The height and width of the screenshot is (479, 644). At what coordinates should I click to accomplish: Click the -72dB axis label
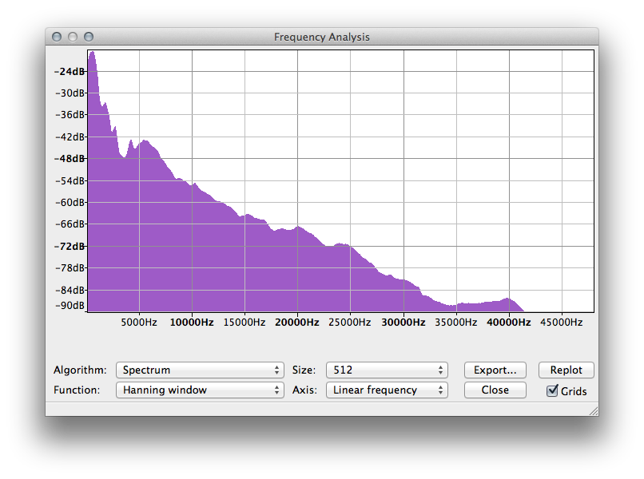pyautogui.click(x=70, y=246)
